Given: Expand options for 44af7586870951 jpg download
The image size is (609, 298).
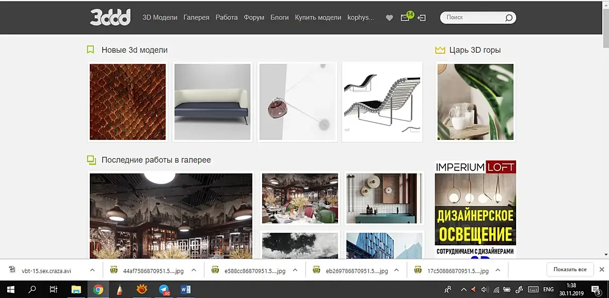Looking at the screenshot, I should [x=194, y=270].
